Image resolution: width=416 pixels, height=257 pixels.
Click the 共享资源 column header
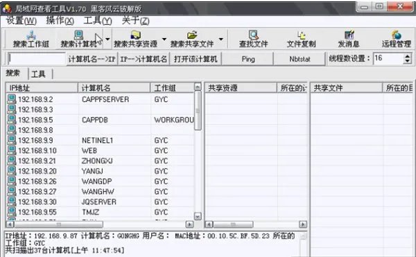coord(241,88)
